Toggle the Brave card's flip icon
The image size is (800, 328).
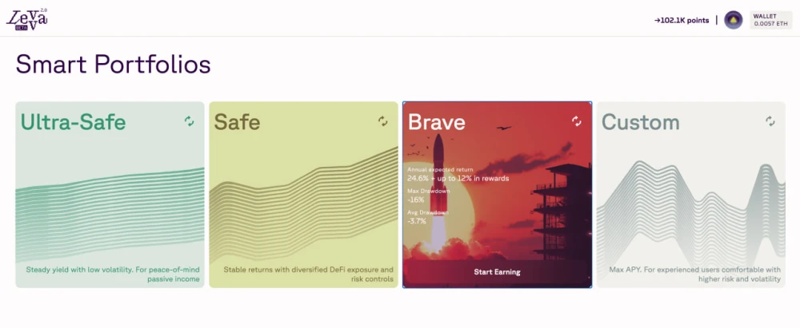point(577,121)
